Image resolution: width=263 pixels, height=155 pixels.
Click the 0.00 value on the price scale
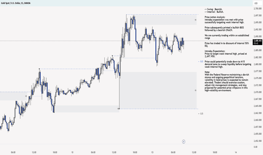(x=255, y=147)
